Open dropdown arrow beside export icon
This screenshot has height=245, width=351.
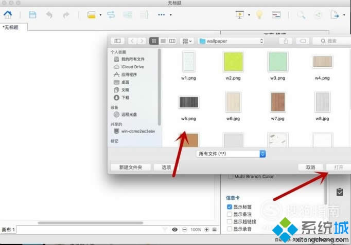pyautogui.click(x=344, y=15)
